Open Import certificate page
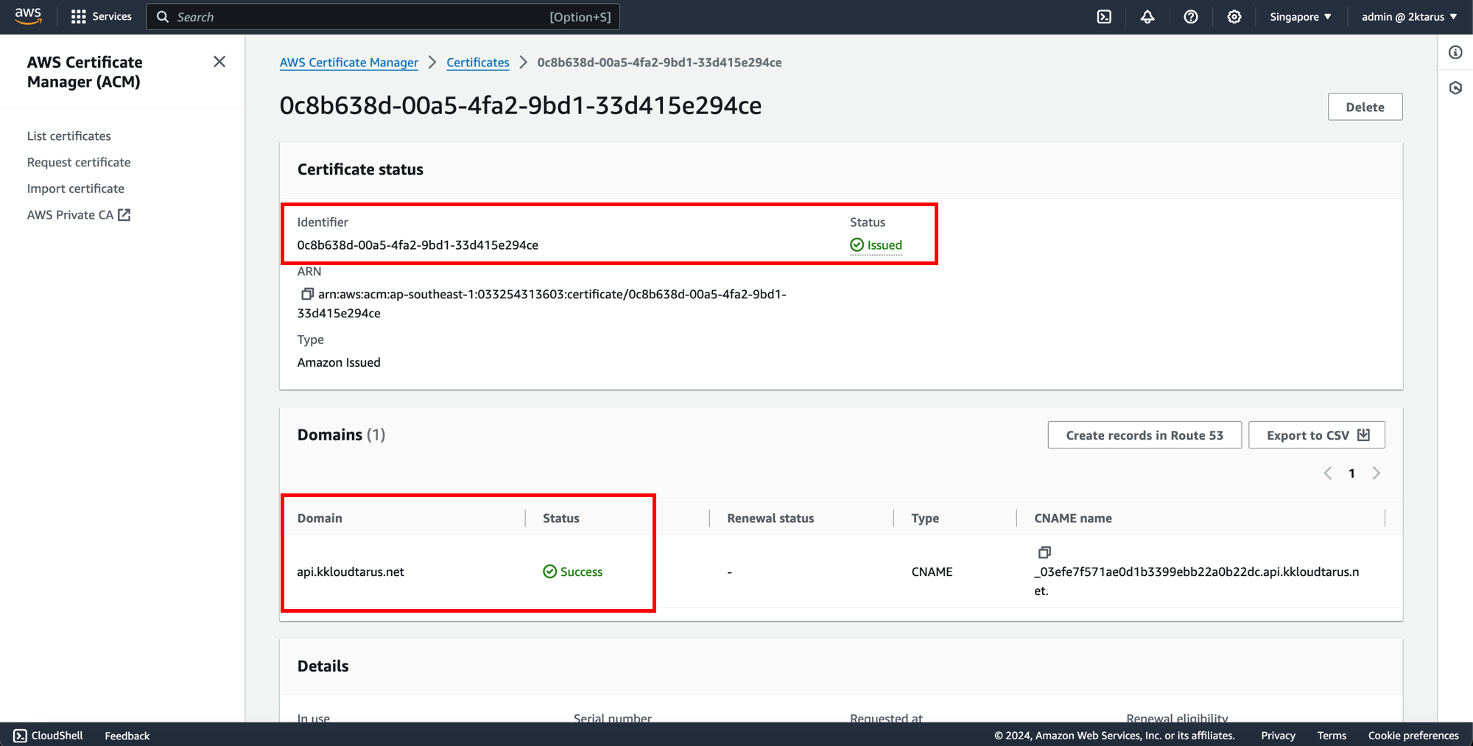Viewport: 1473px width, 746px height. tap(76, 189)
